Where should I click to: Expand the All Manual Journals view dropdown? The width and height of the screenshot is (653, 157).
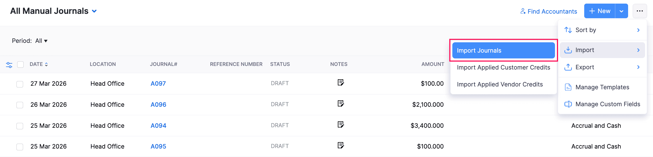click(94, 11)
